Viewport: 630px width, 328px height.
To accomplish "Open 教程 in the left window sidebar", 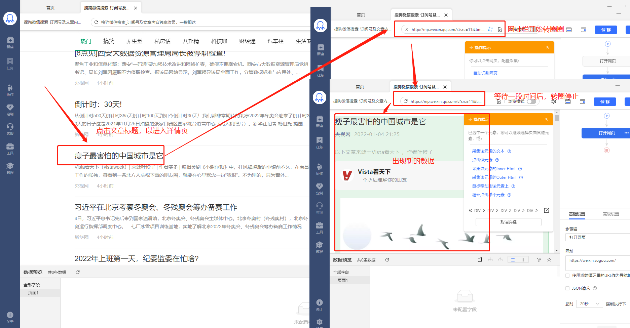I will click(10, 168).
